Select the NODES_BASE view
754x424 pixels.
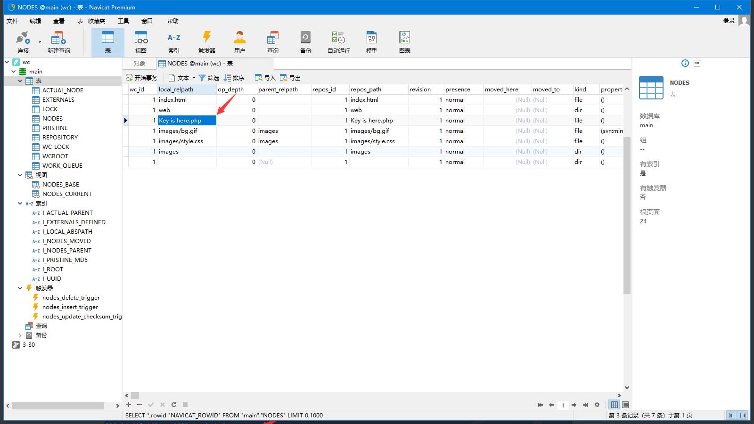click(61, 184)
